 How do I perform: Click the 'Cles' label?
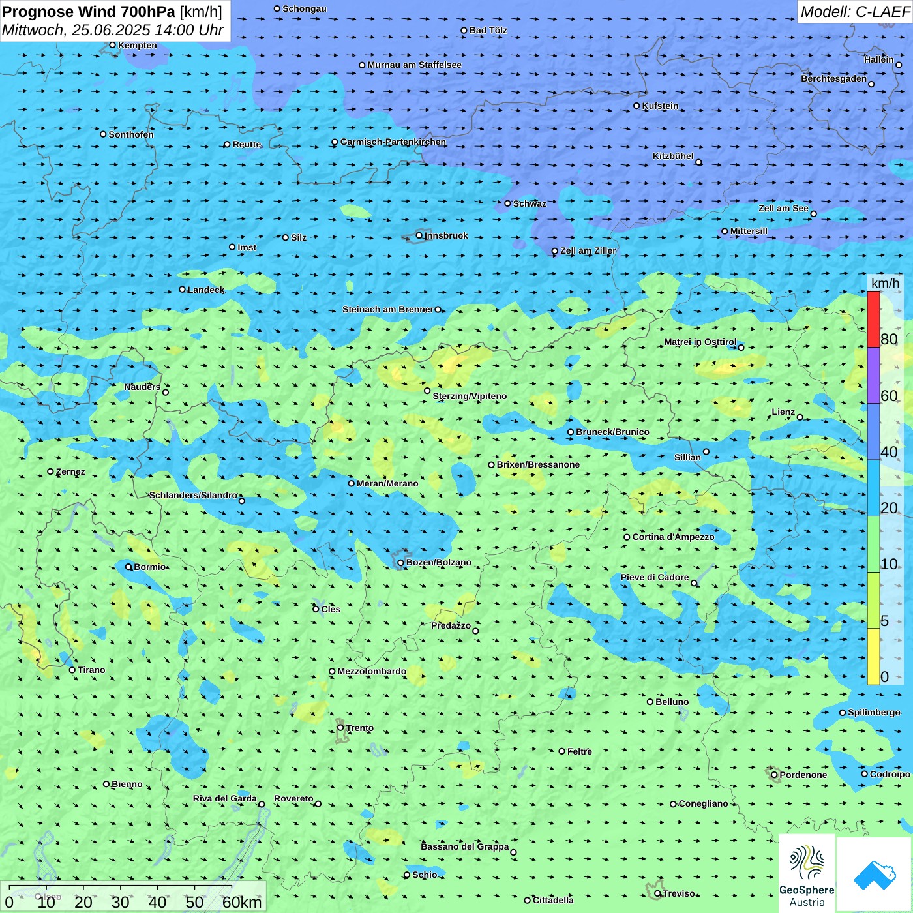pos(331,609)
